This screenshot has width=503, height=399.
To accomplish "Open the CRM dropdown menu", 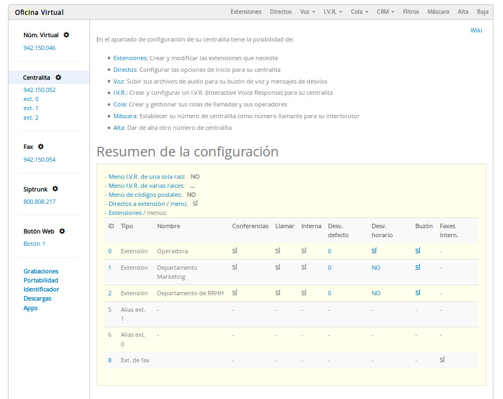I will (385, 12).
